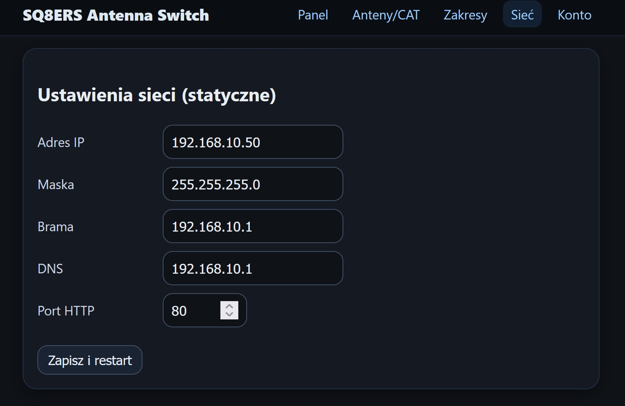The height and width of the screenshot is (406, 625).
Task: Click the Adres IP label
Action: click(x=61, y=142)
